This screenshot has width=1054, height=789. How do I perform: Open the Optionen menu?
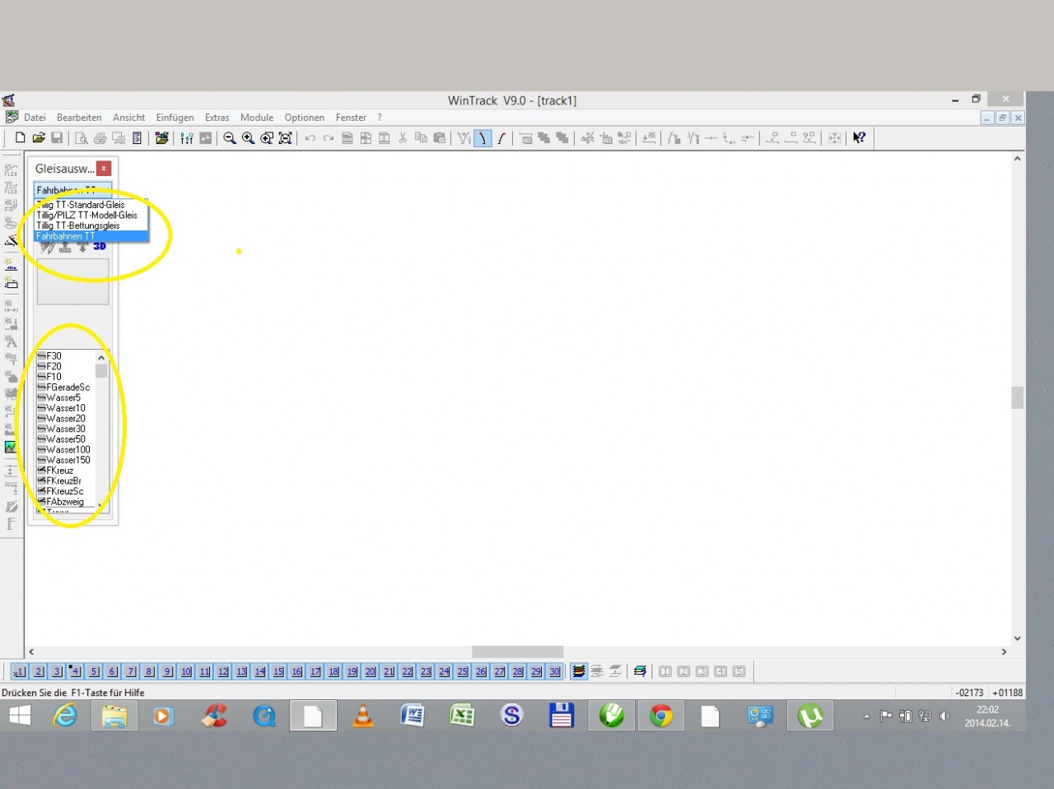pos(304,118)
